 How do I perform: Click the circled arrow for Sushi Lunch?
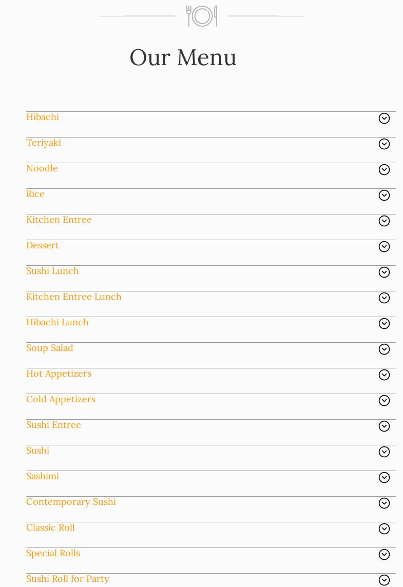384,272
